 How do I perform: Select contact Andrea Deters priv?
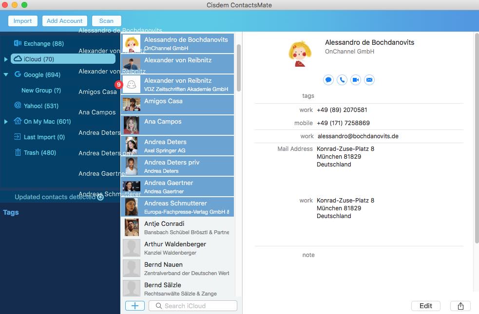coord(177,166)
